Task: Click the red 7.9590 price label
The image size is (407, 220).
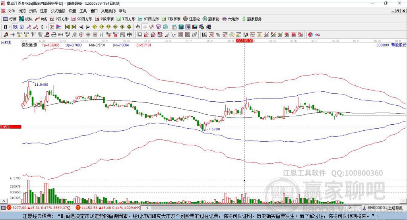Action: point(11,127)
